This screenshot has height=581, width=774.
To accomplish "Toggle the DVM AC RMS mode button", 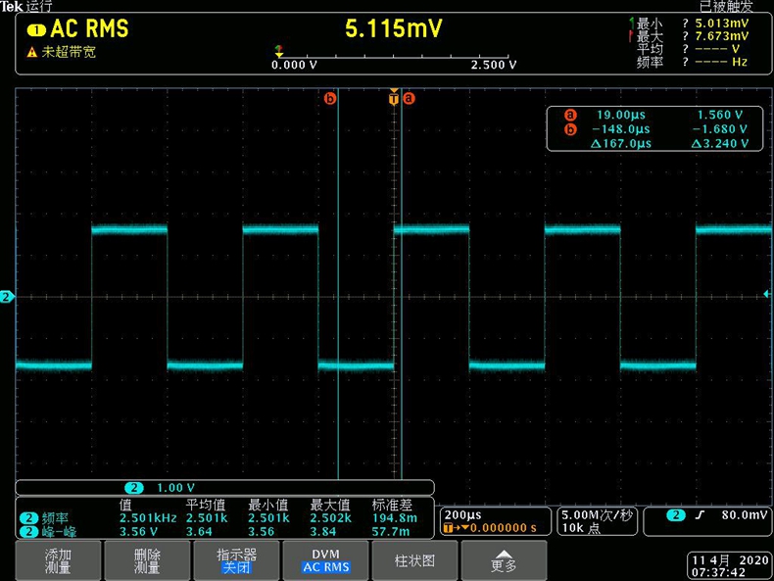I will pyautogui.click(x=325, y=560).
